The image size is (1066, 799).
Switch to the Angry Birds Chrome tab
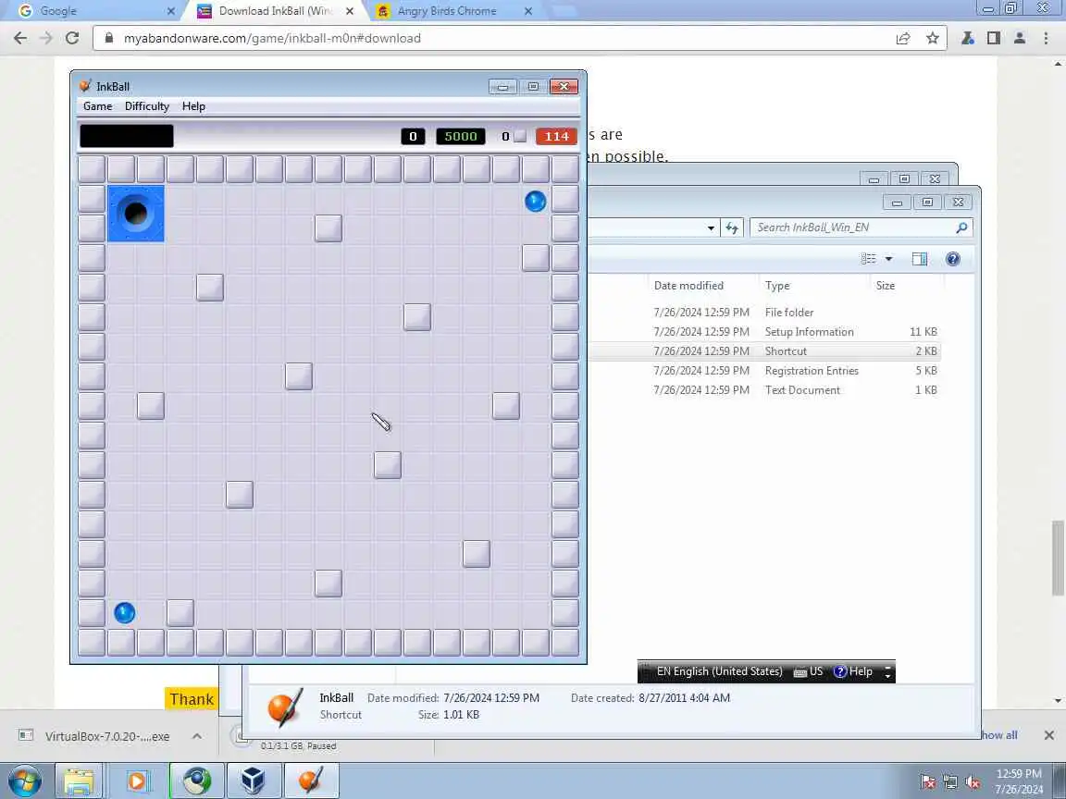pos(447,11)
